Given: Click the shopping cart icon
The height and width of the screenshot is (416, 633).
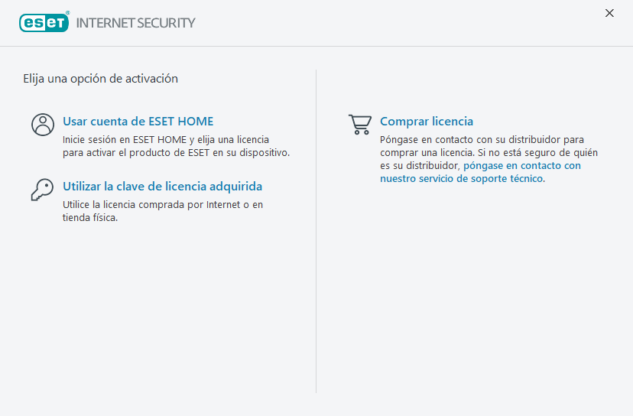Looking at the screenshot, I should [x=359, y=125].
